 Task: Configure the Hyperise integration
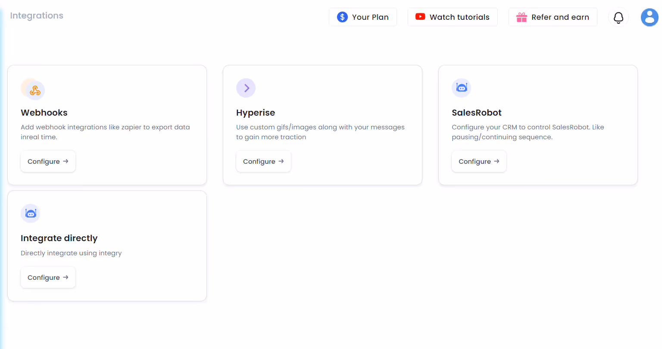[x=263, y=161]
